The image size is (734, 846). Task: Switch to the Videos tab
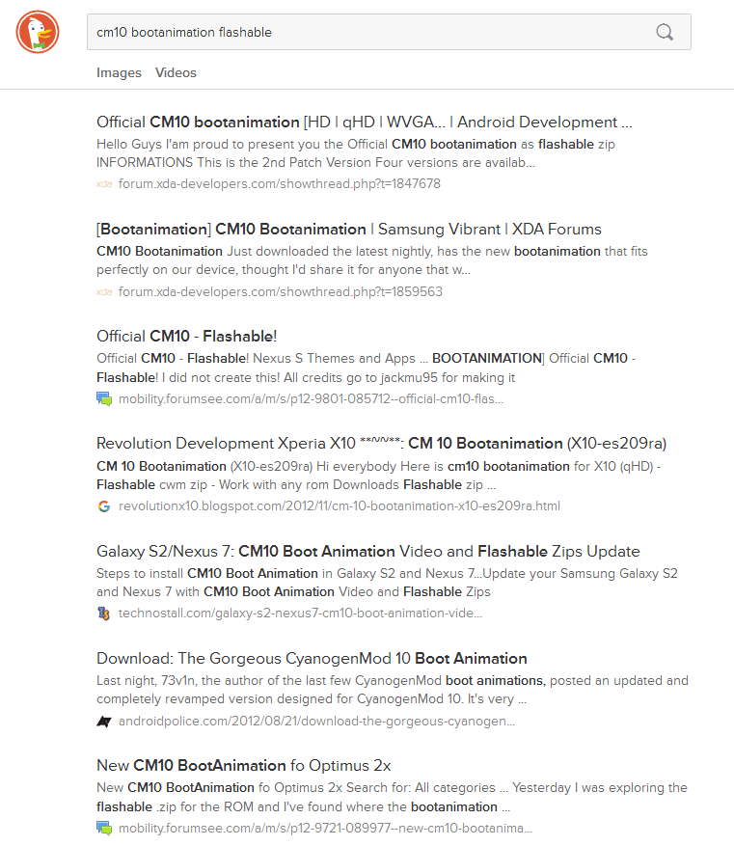[176, 73]
